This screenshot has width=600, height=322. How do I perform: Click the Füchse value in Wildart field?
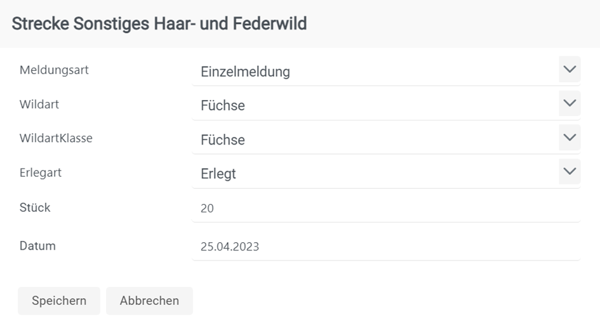pos(223,106)
